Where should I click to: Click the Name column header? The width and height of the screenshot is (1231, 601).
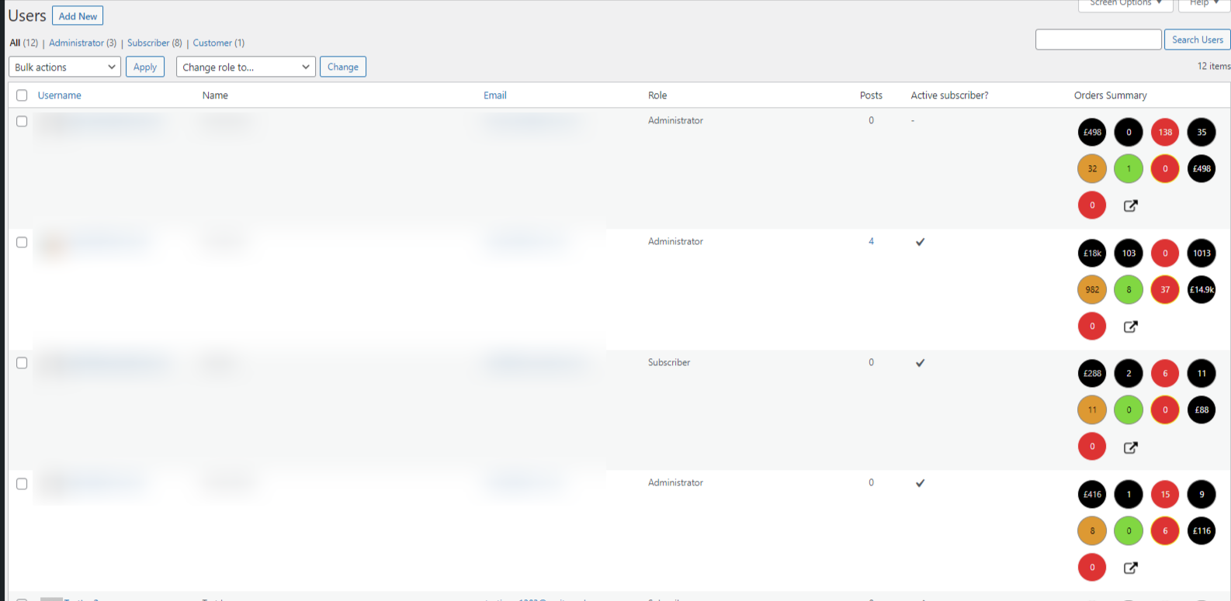215,95
